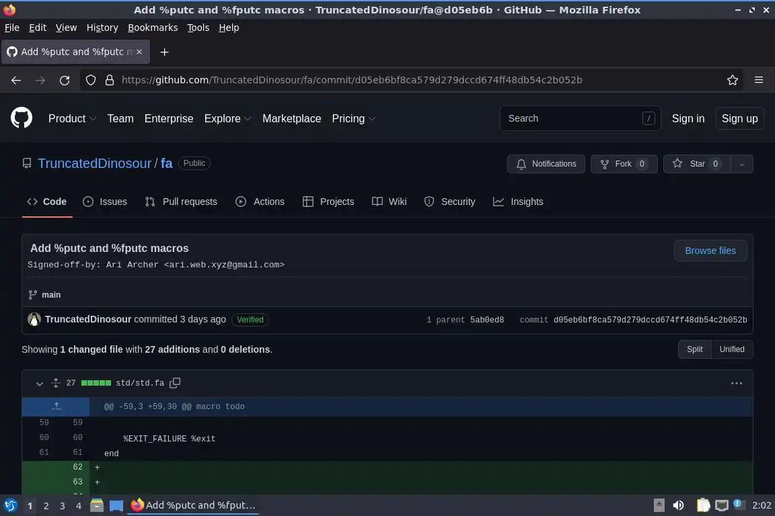Screen dimensions: 775x516
Task: Open std/std.fa file name link
Action: coord(140,383)
